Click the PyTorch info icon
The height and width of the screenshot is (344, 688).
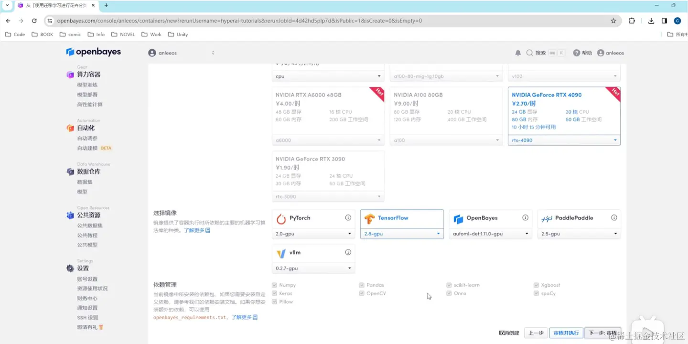(348, 218)
